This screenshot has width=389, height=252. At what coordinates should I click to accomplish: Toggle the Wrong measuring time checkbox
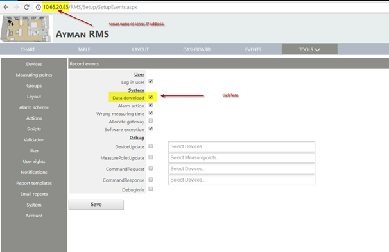pos(151,113)
